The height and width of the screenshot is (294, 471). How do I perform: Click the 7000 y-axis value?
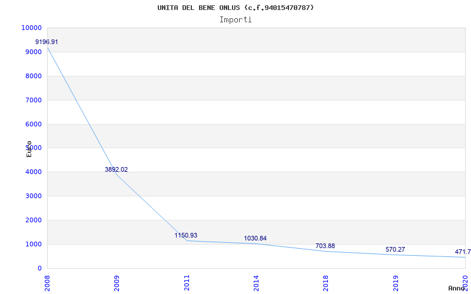tap(34, 100)
